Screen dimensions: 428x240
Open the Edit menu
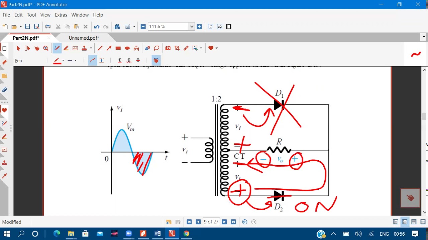[18, 15]
